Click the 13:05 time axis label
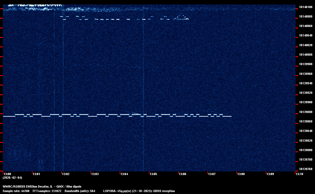 pos(153,174)
